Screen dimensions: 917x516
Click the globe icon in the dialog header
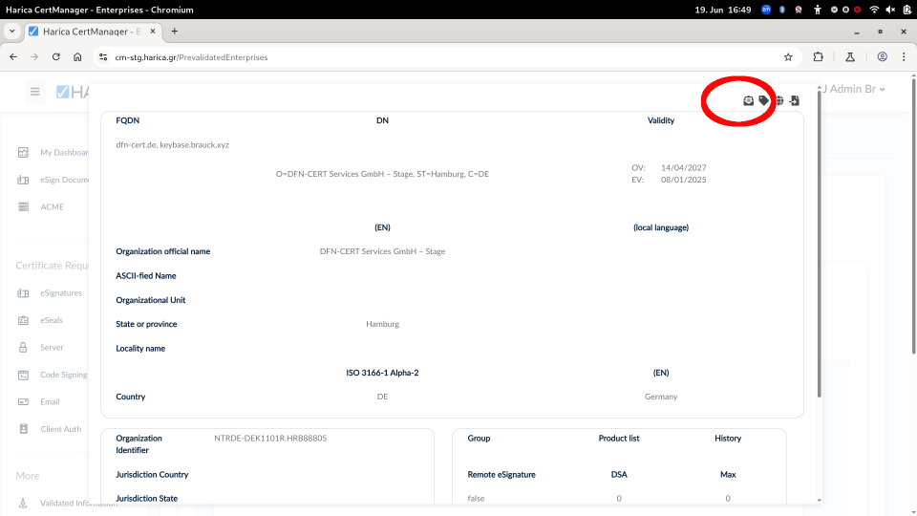pyautogui.click(x=779, y=100)
